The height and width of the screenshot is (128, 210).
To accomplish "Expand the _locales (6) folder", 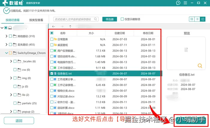I will point(11,61).
